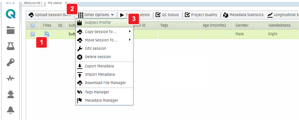
Task: Open Metadata Statistics toolbar button
Action: (x=243, y=15)
